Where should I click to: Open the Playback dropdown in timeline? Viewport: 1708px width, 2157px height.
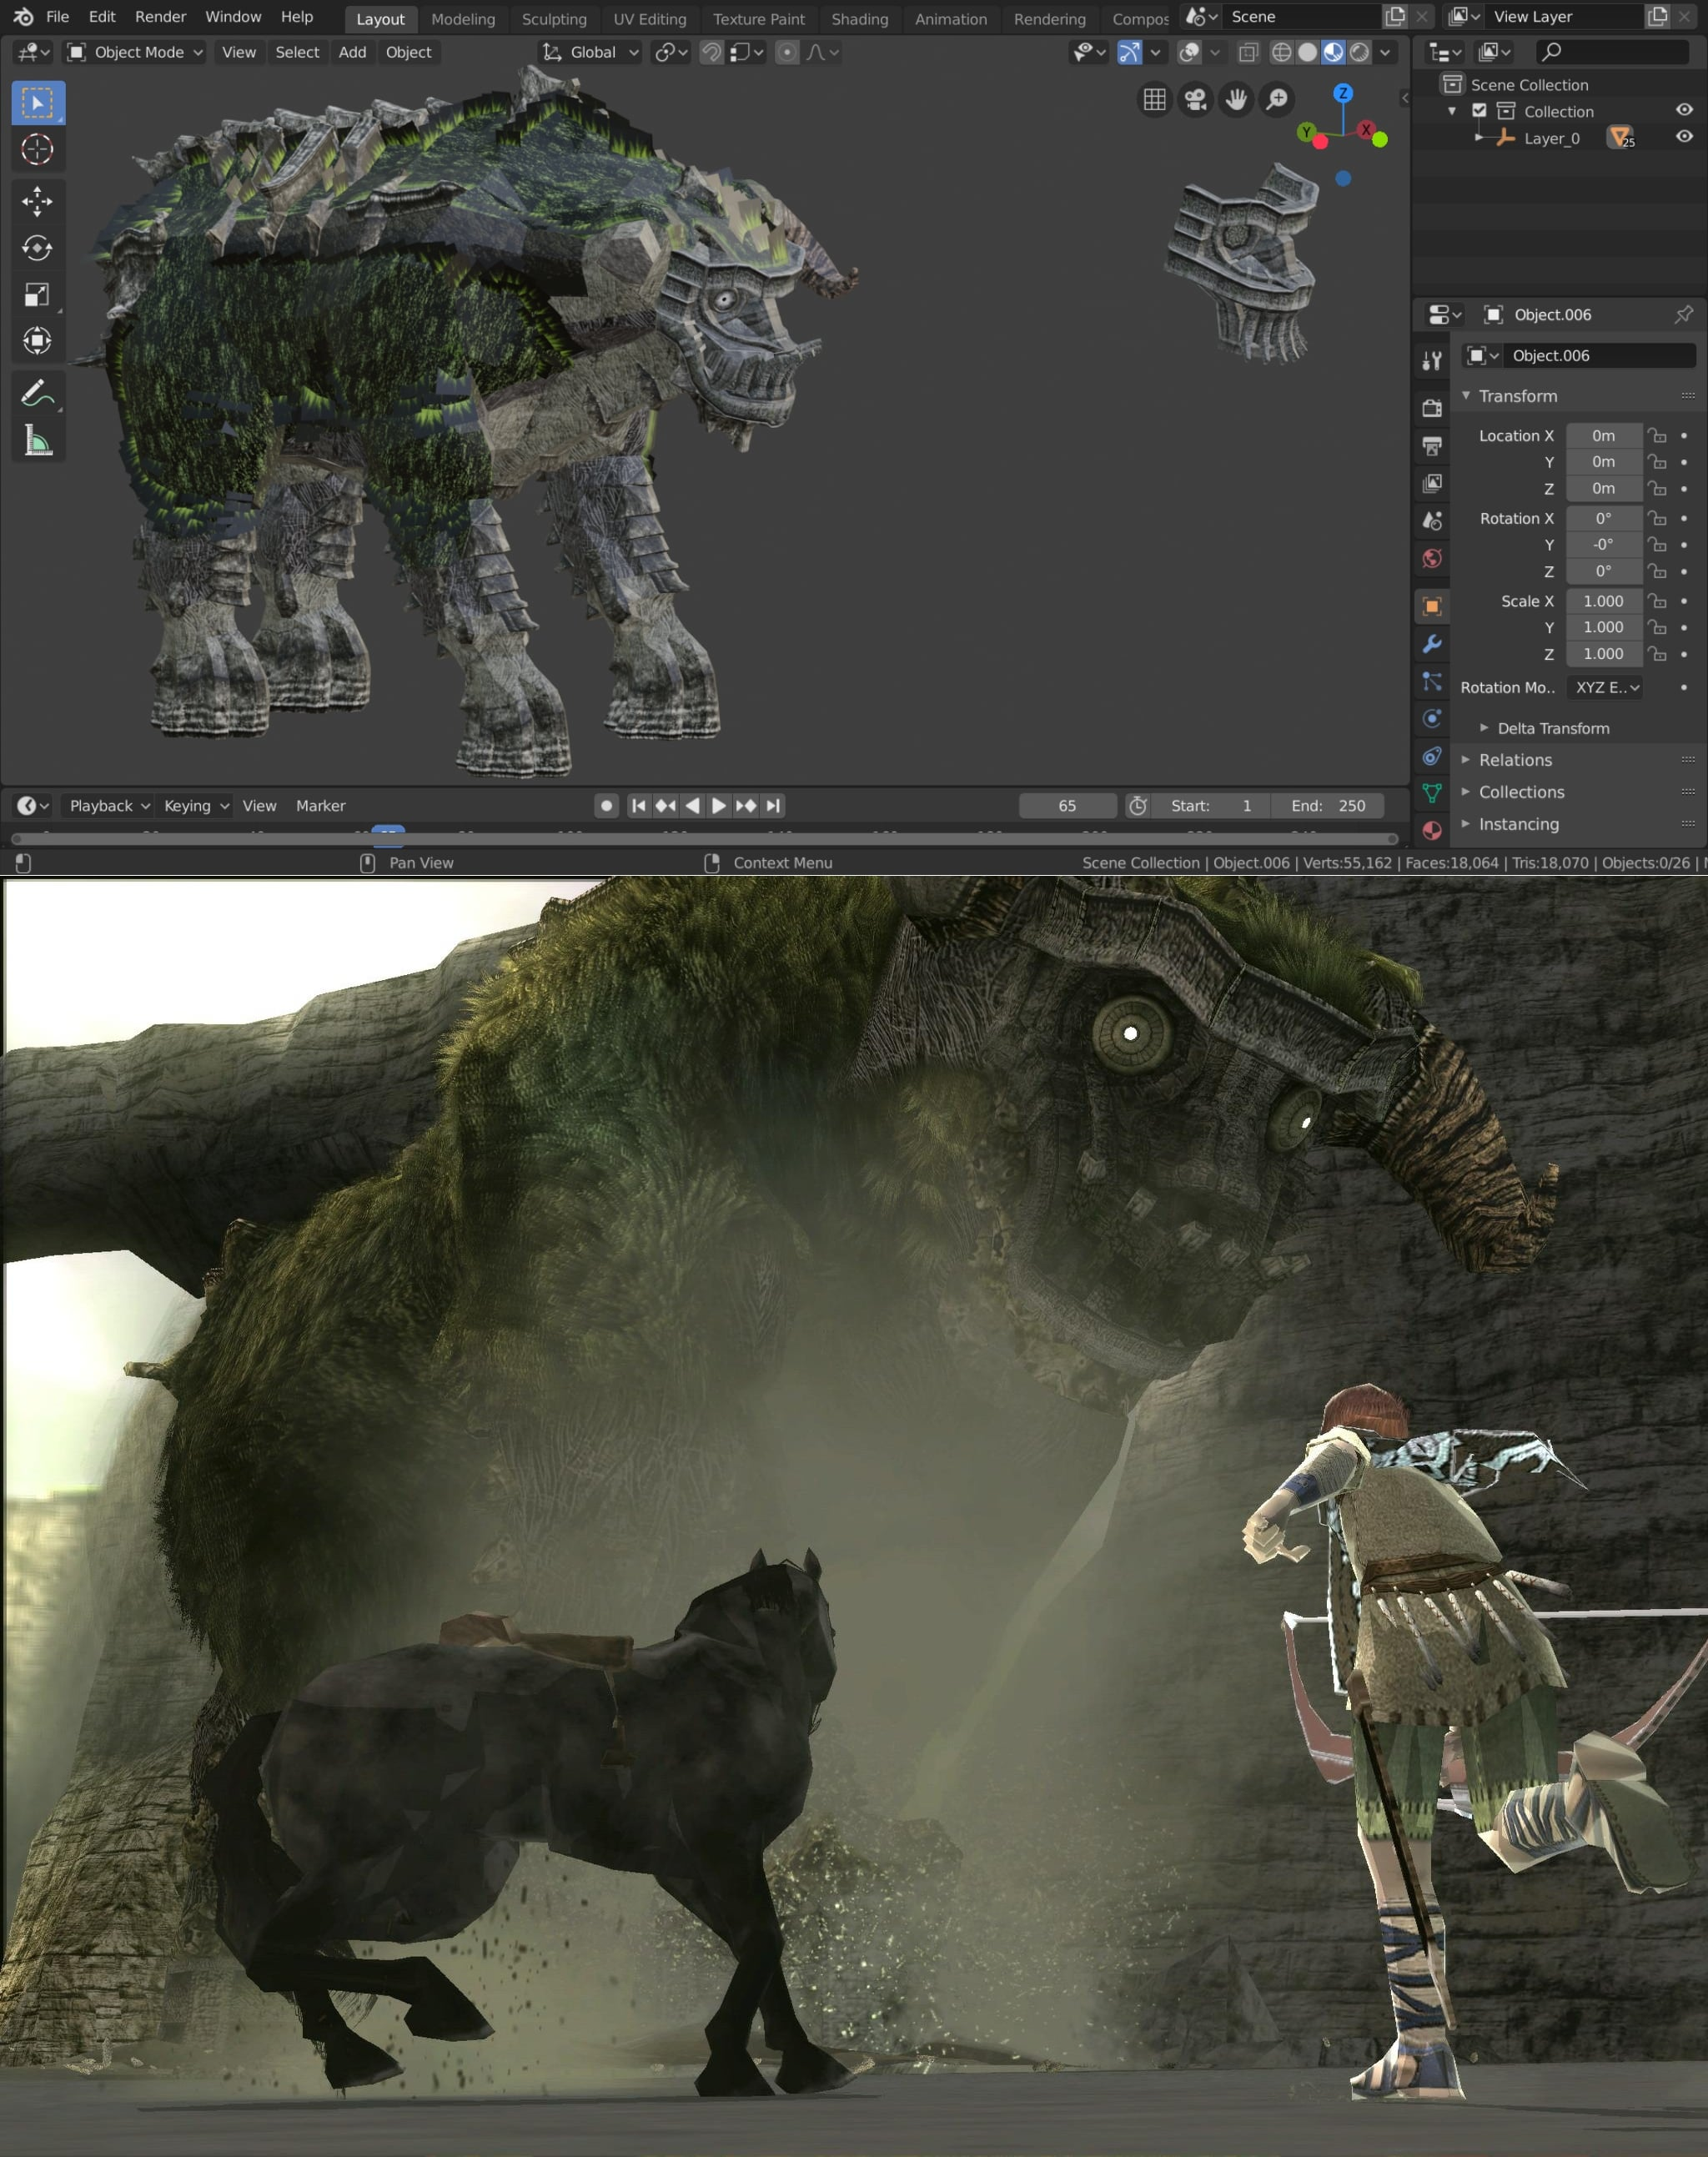coord(109,806)
